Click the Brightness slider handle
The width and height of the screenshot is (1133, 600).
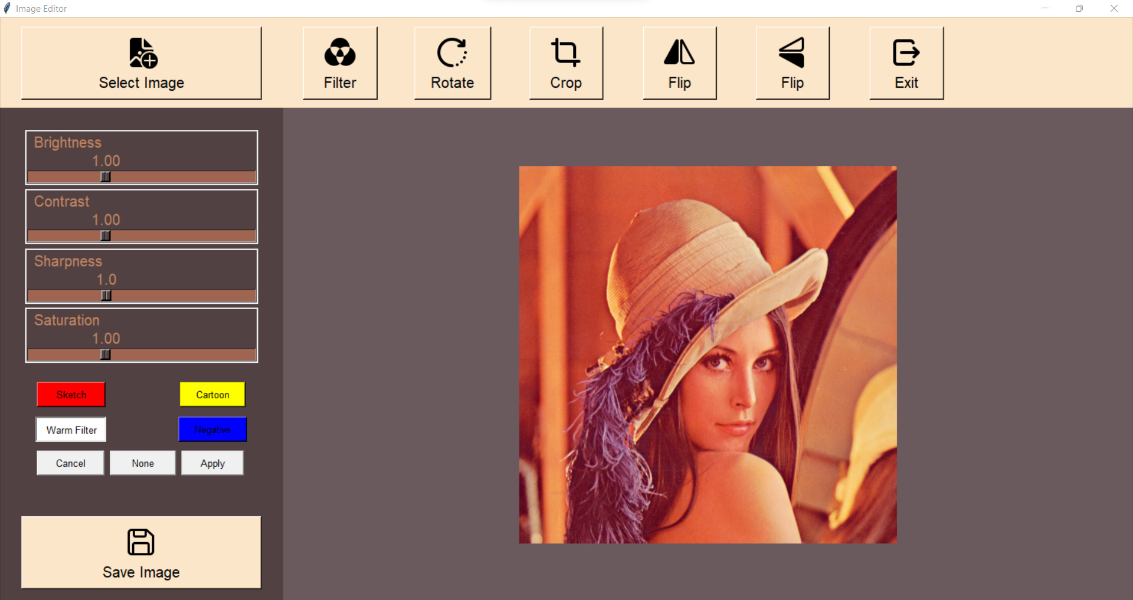point(105,177)
